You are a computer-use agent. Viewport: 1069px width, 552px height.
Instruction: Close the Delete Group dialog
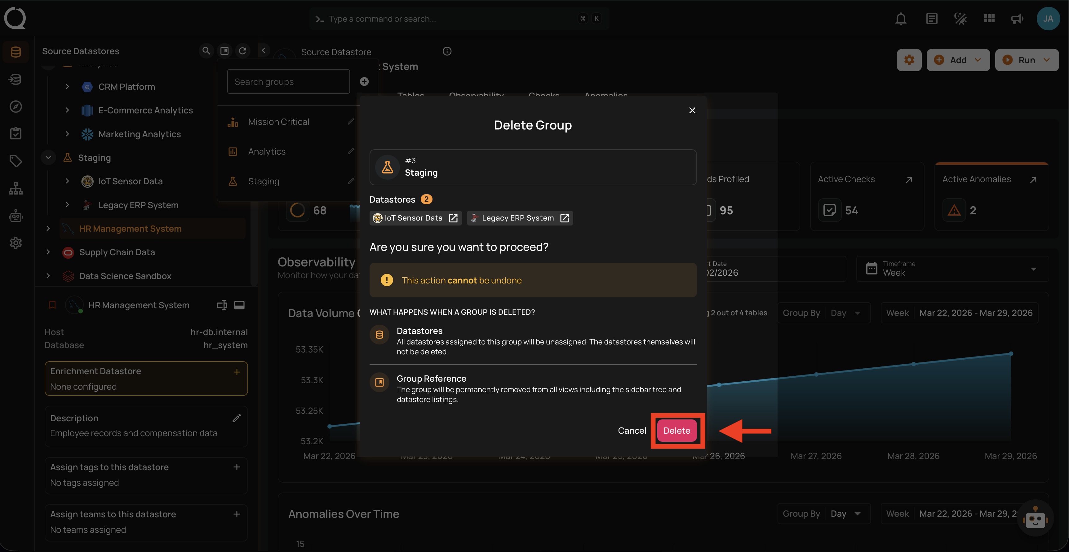(x=692, y=110)
